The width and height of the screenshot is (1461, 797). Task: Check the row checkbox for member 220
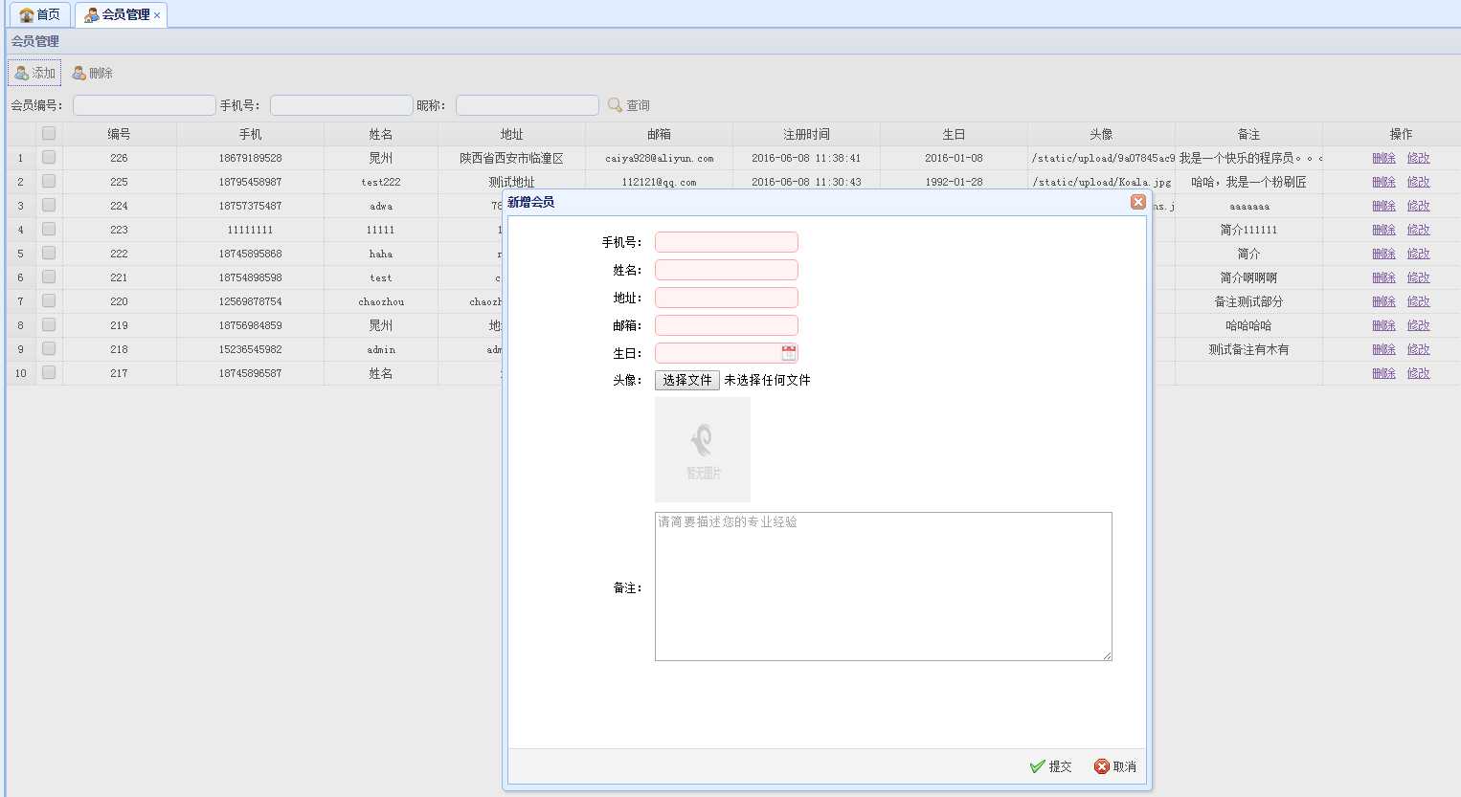pos(49,300)
